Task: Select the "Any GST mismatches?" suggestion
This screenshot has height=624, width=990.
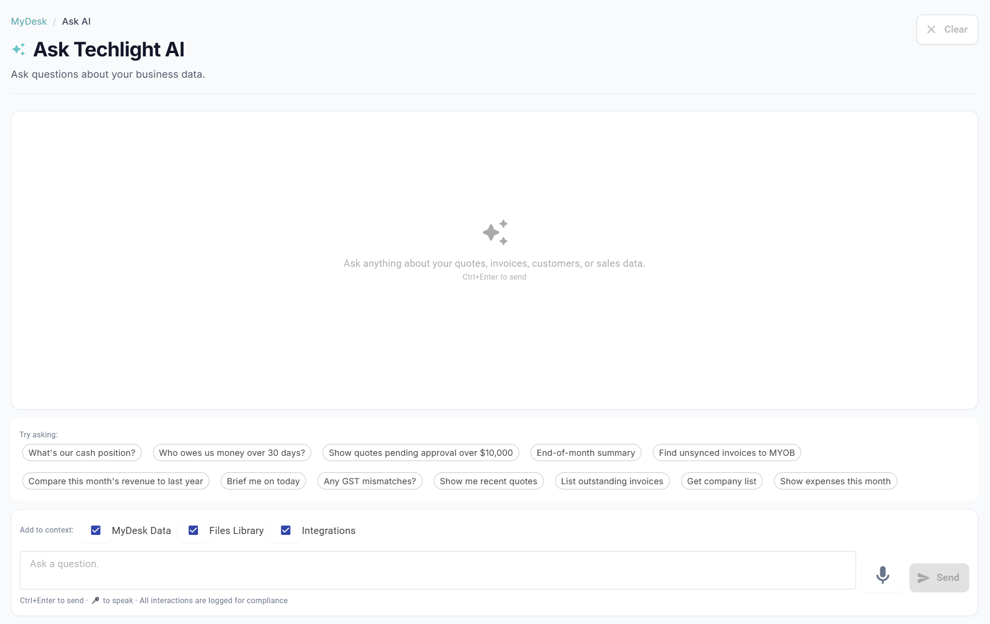Action: pos(369,481)
